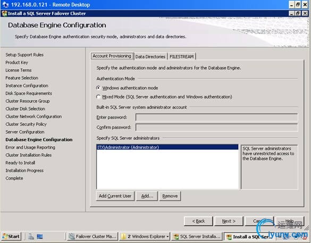Restore down the Remote Desktop window
Image resolution: width=311 pixels, height=243 pixels.
click(x=298, y=5)
